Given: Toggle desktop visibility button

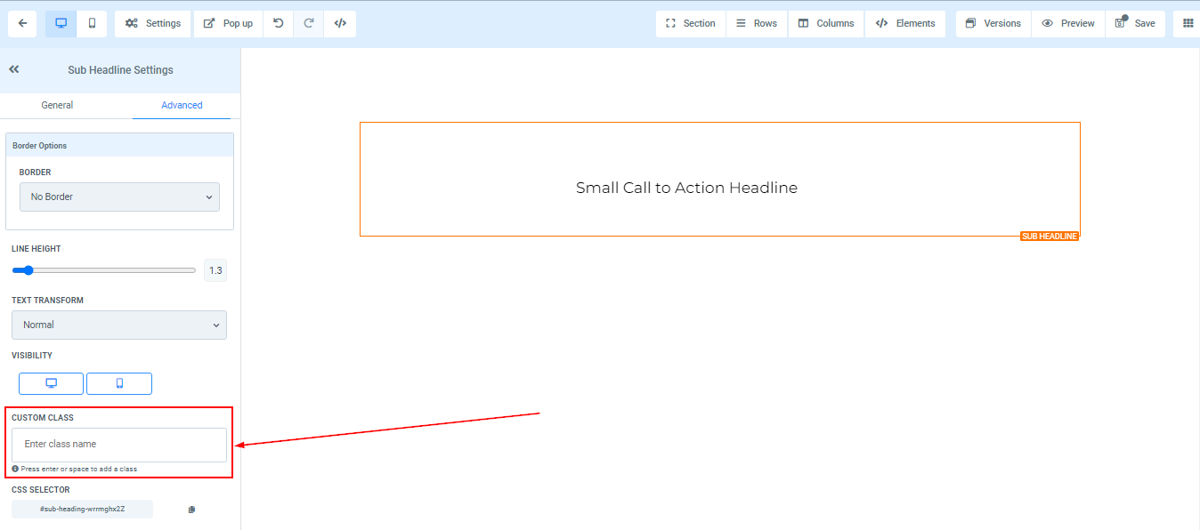Looking at the screenshot, I should point(52,383).
